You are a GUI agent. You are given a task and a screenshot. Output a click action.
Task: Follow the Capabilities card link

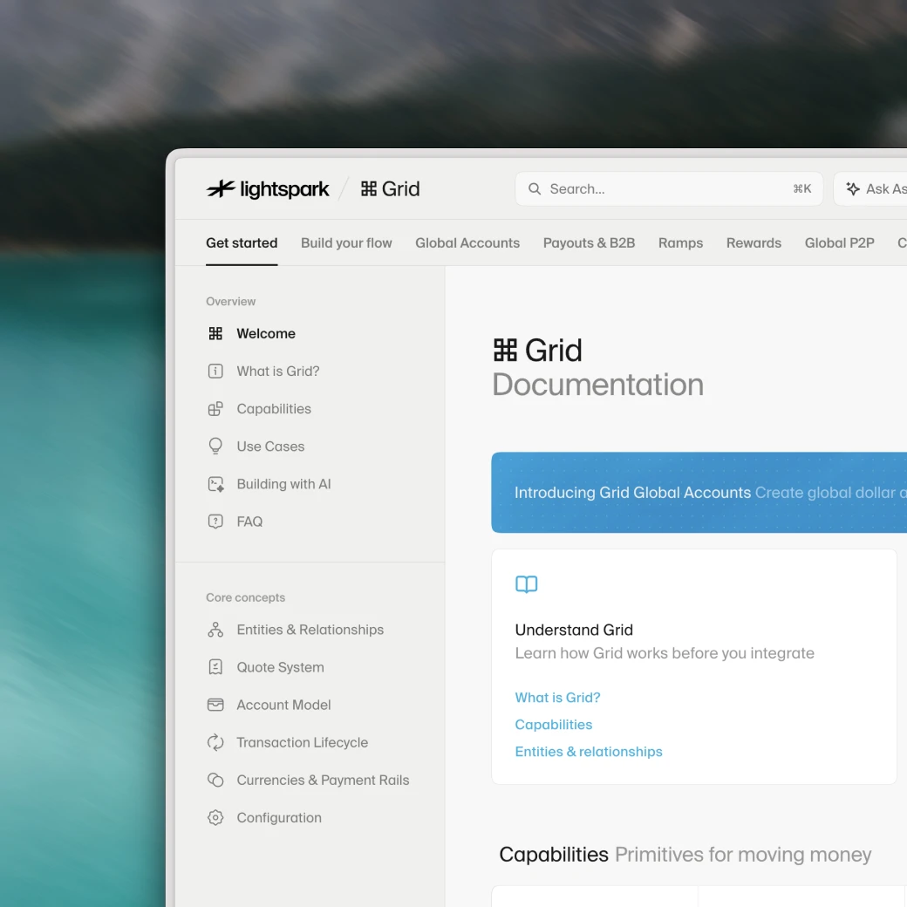pyautogui.click(x=554, y=725)
